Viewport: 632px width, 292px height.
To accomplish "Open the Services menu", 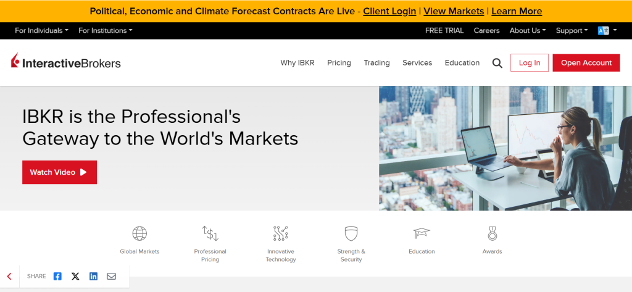I will (417, 63).
